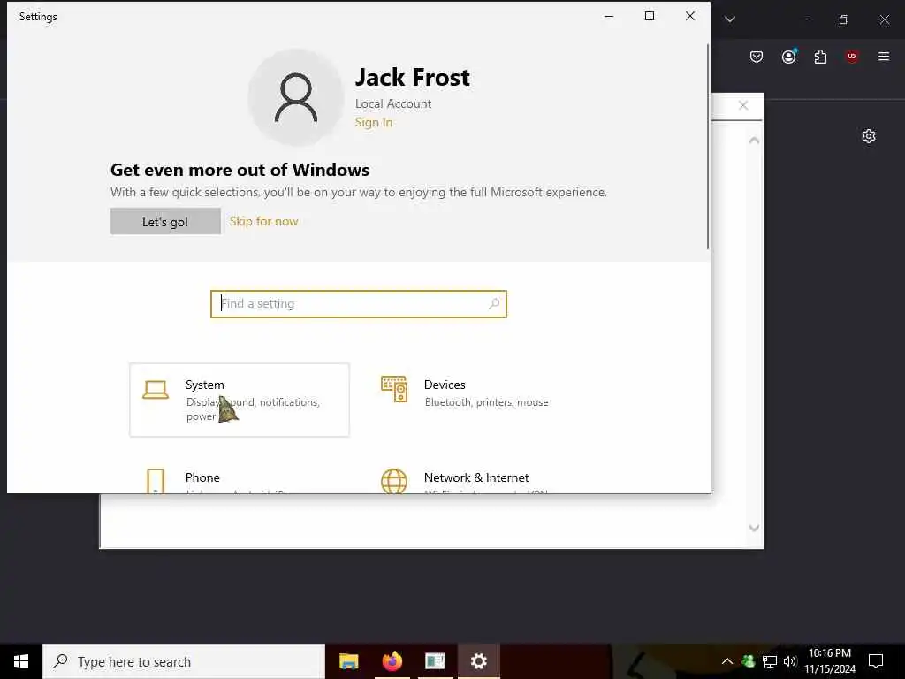Select the Settings gear taskbar icon
The height and width of the screenshot is (679, 905).
point(478,661)
